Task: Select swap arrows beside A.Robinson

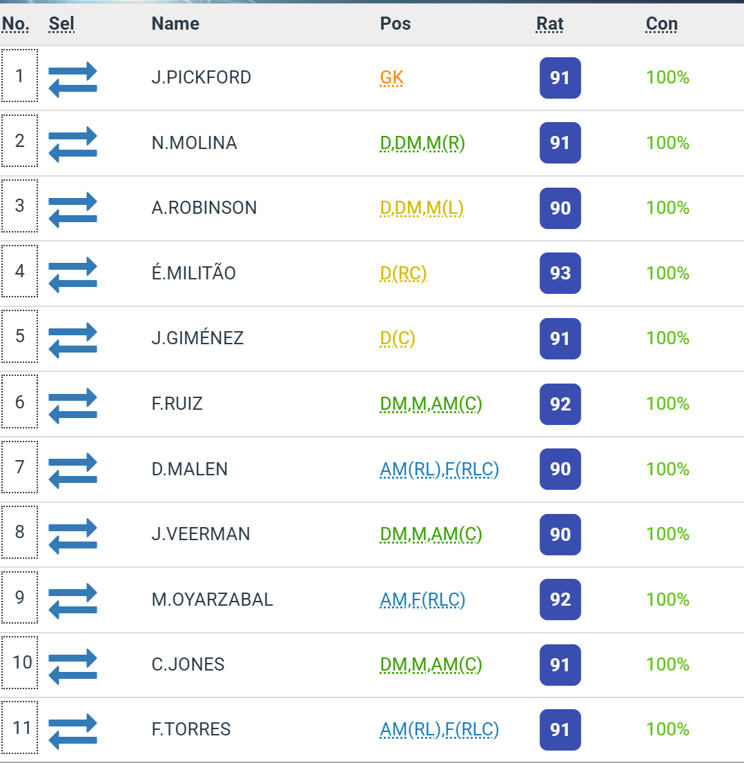Action: coord(72,209)
